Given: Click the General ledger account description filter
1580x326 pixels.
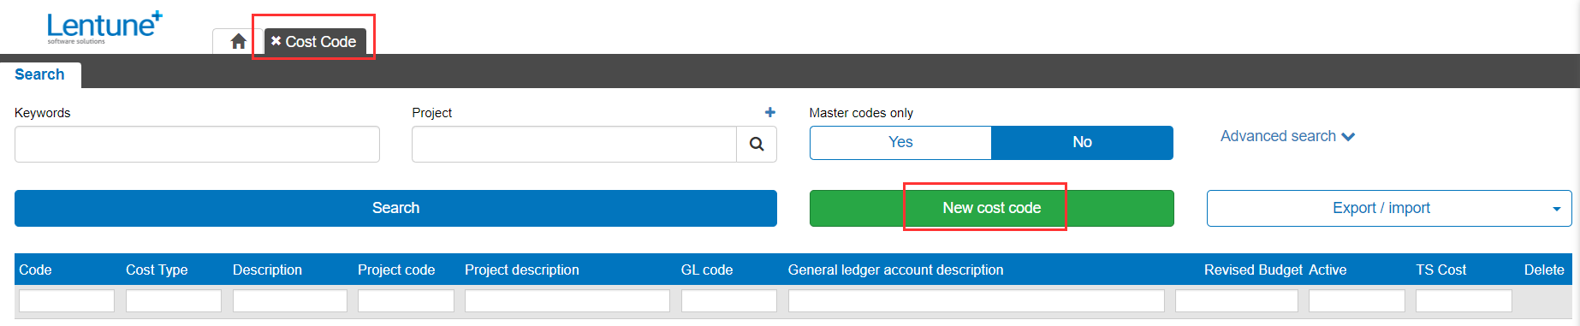Looking at the screenshot, I should [977, 300].
